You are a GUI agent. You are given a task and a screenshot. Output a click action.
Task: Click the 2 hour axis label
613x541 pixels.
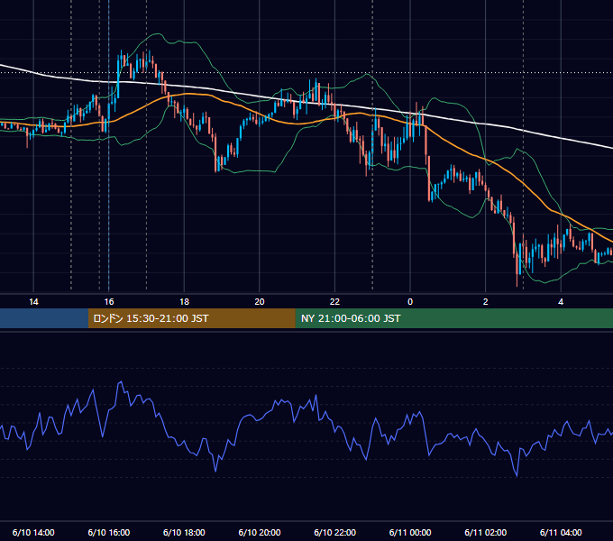tap(485, 302)
